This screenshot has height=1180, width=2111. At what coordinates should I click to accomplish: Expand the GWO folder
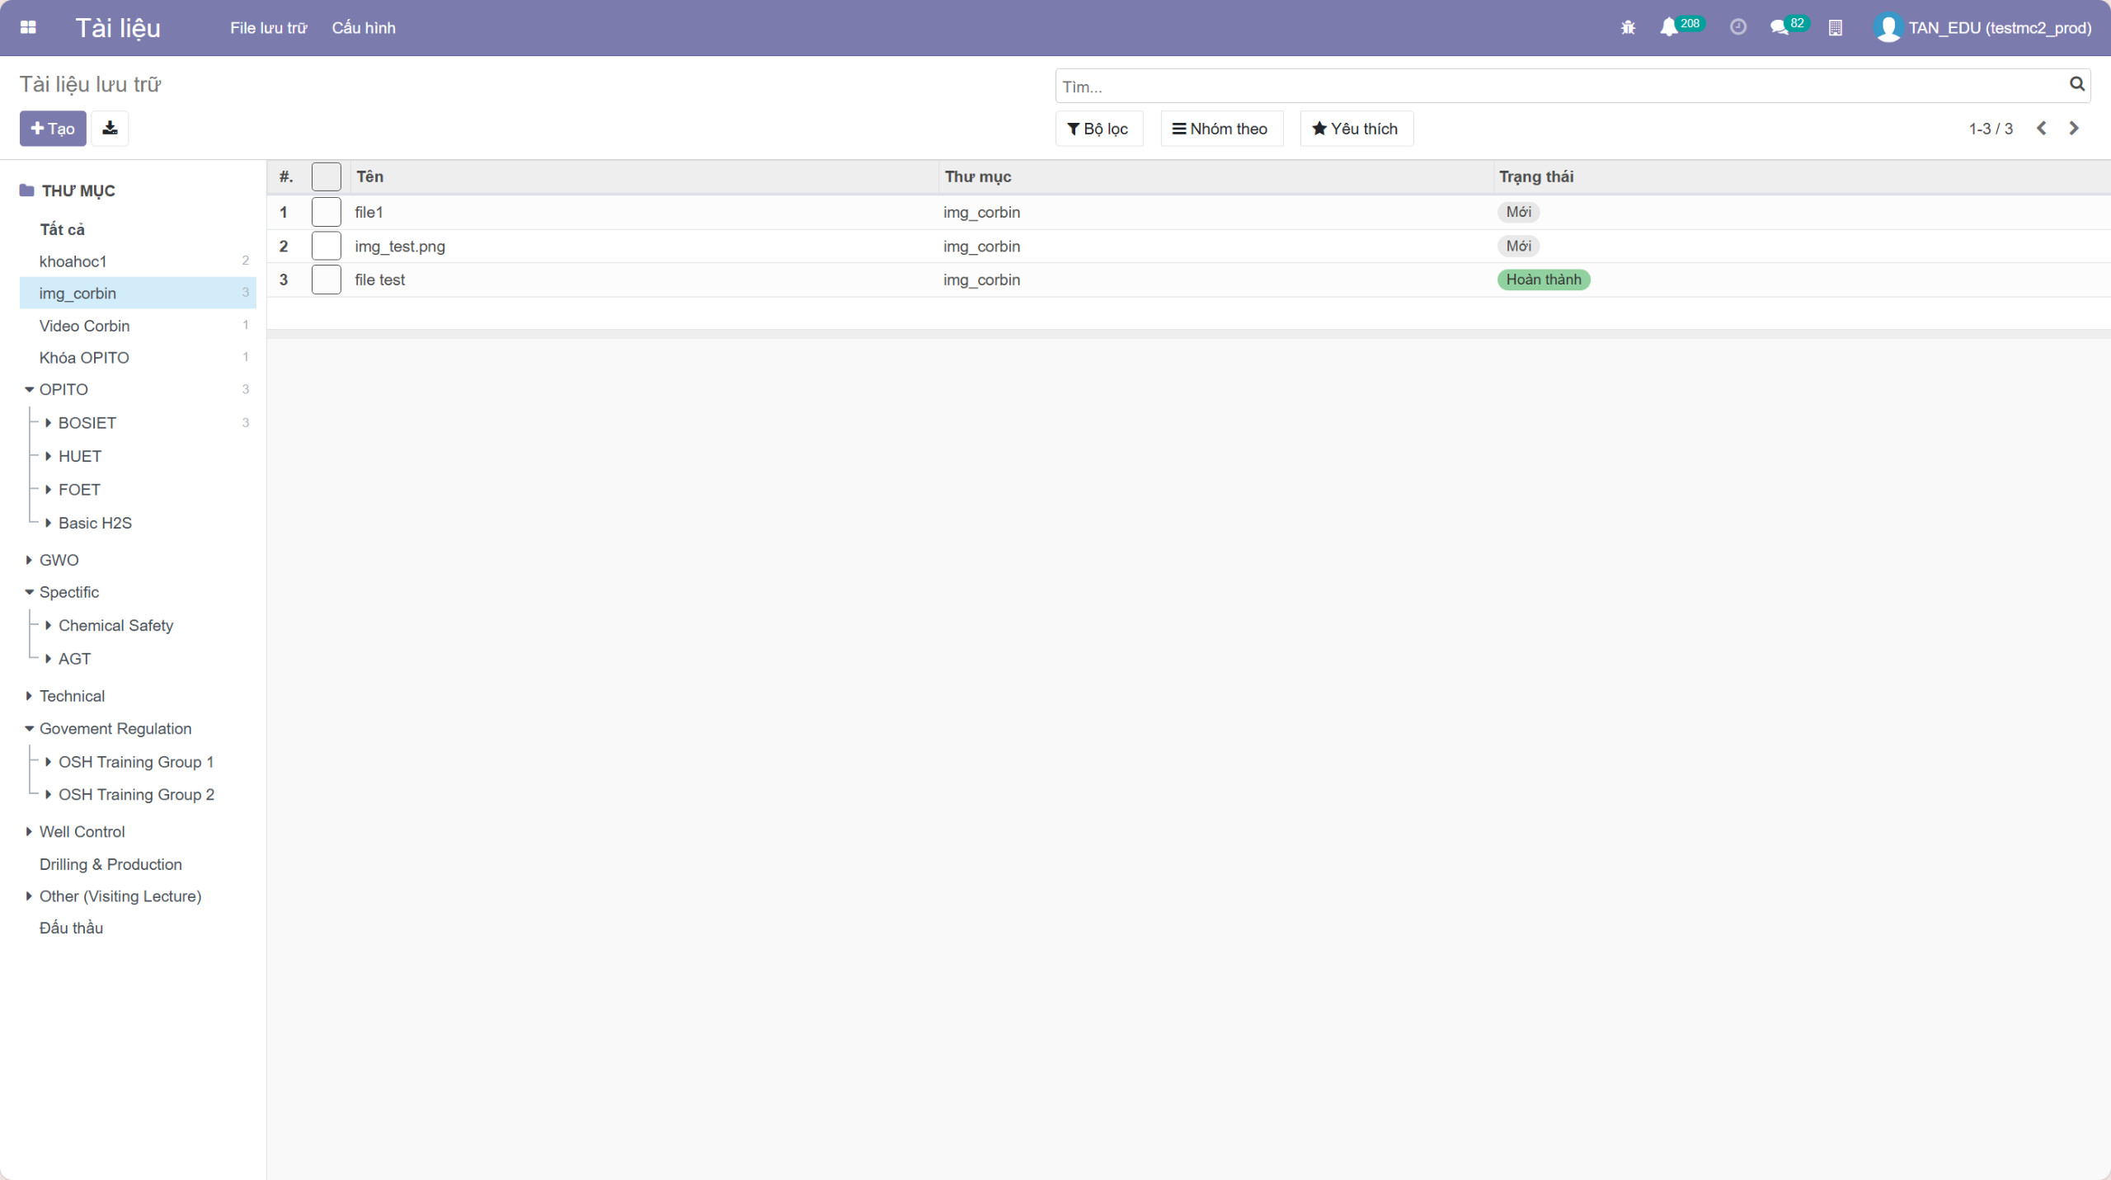tap(30, 560)
